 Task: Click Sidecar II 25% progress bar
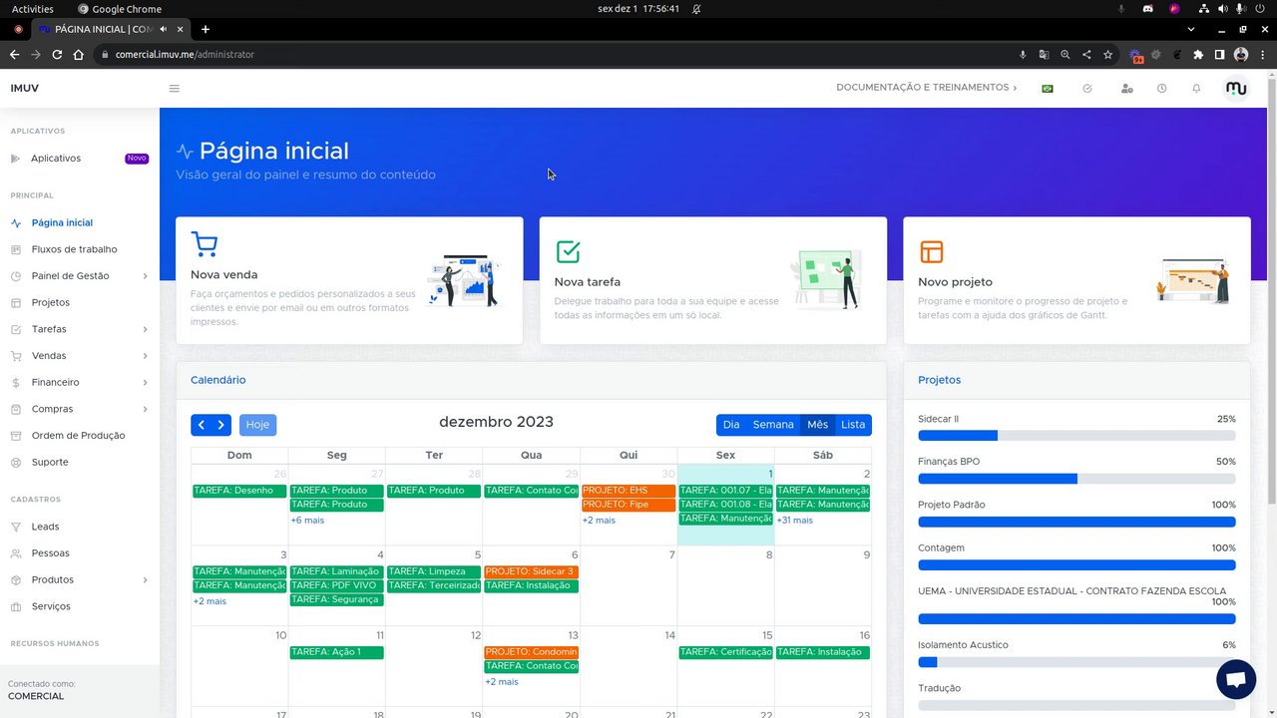tap(1076, 436)
